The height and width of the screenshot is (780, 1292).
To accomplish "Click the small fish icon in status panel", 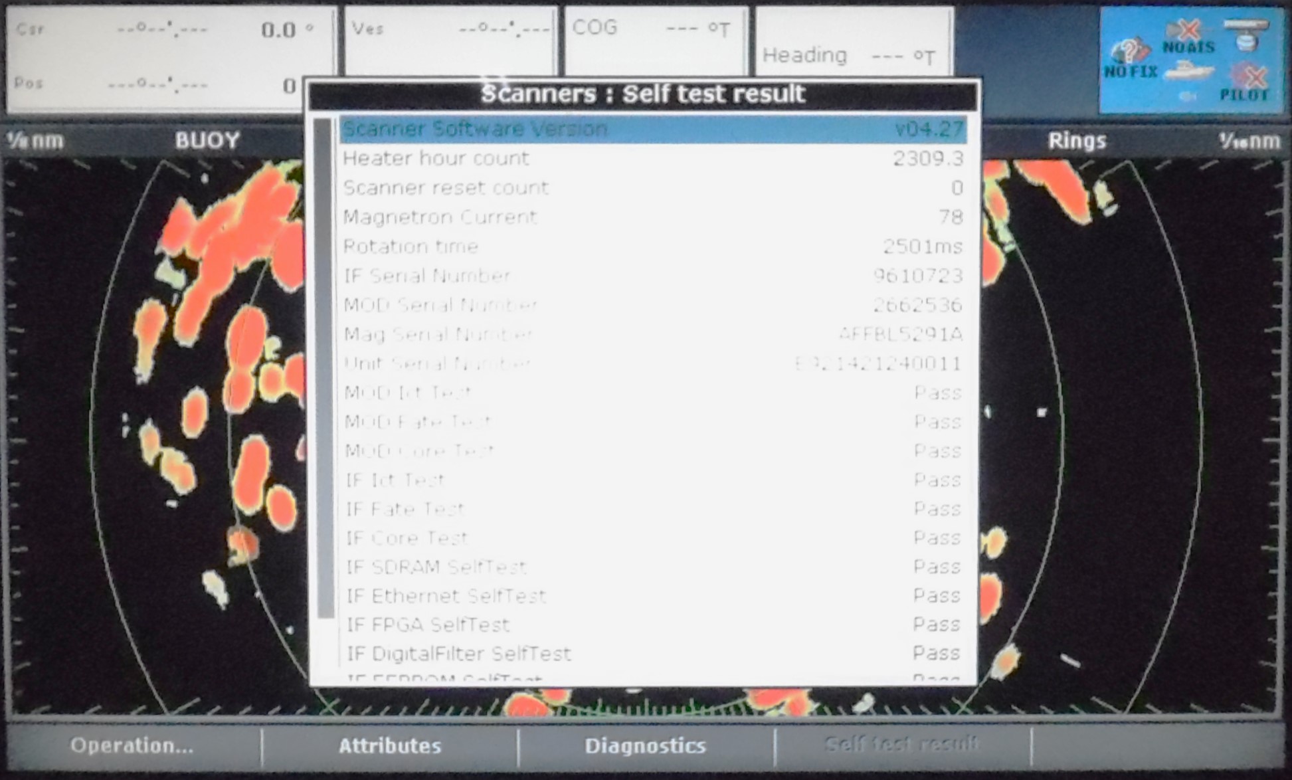I will pyautogui.click(x=1187, y=97).
